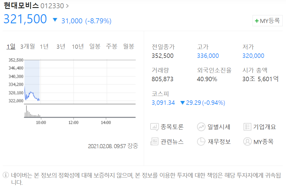Image resolution: width=286 pixels, height=186 pixels.
Task: Show the 주봉 weekly candle chart
Action: pyautogui.click(x=112, y=47)
